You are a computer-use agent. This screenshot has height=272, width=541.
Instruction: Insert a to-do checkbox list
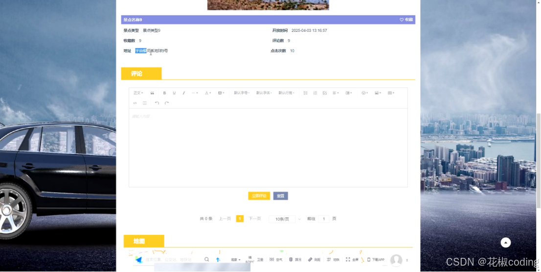(325, 93)
